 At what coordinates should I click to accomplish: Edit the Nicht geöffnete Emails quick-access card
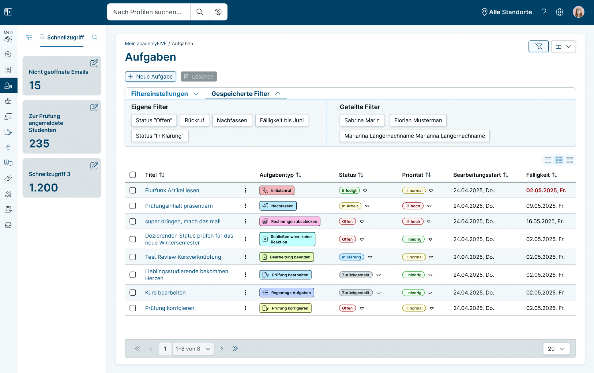[94, 63]
